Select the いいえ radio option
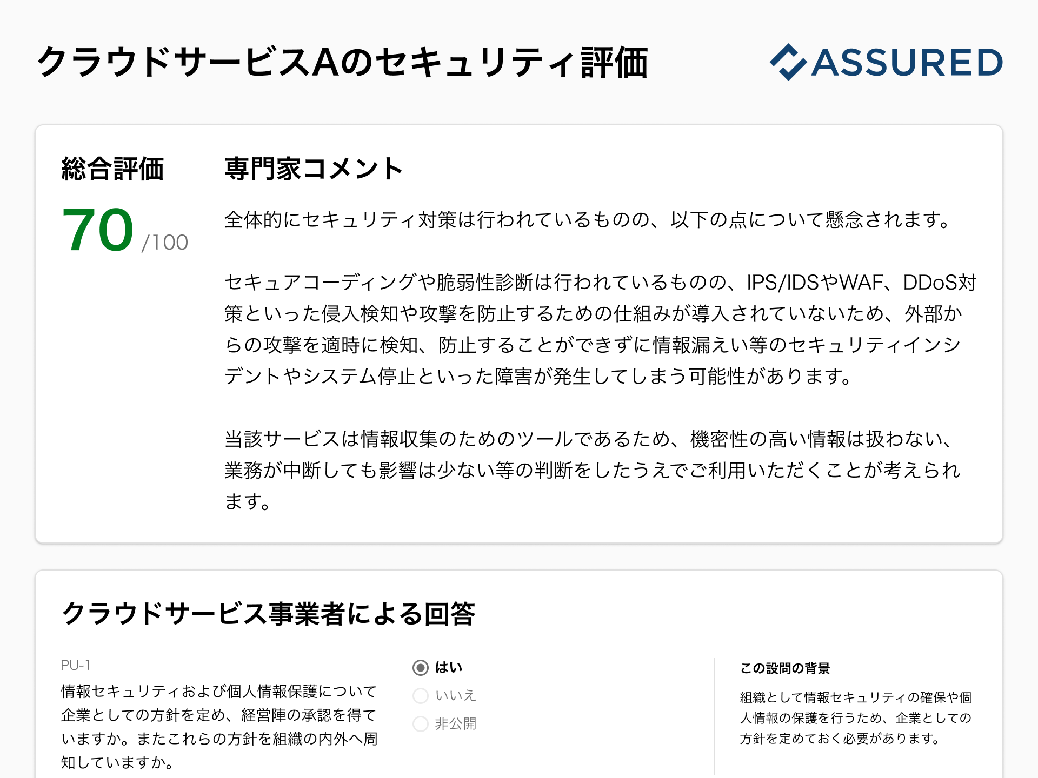The height and width of the screenshot is (778, 1038). (x=421, y=696)
